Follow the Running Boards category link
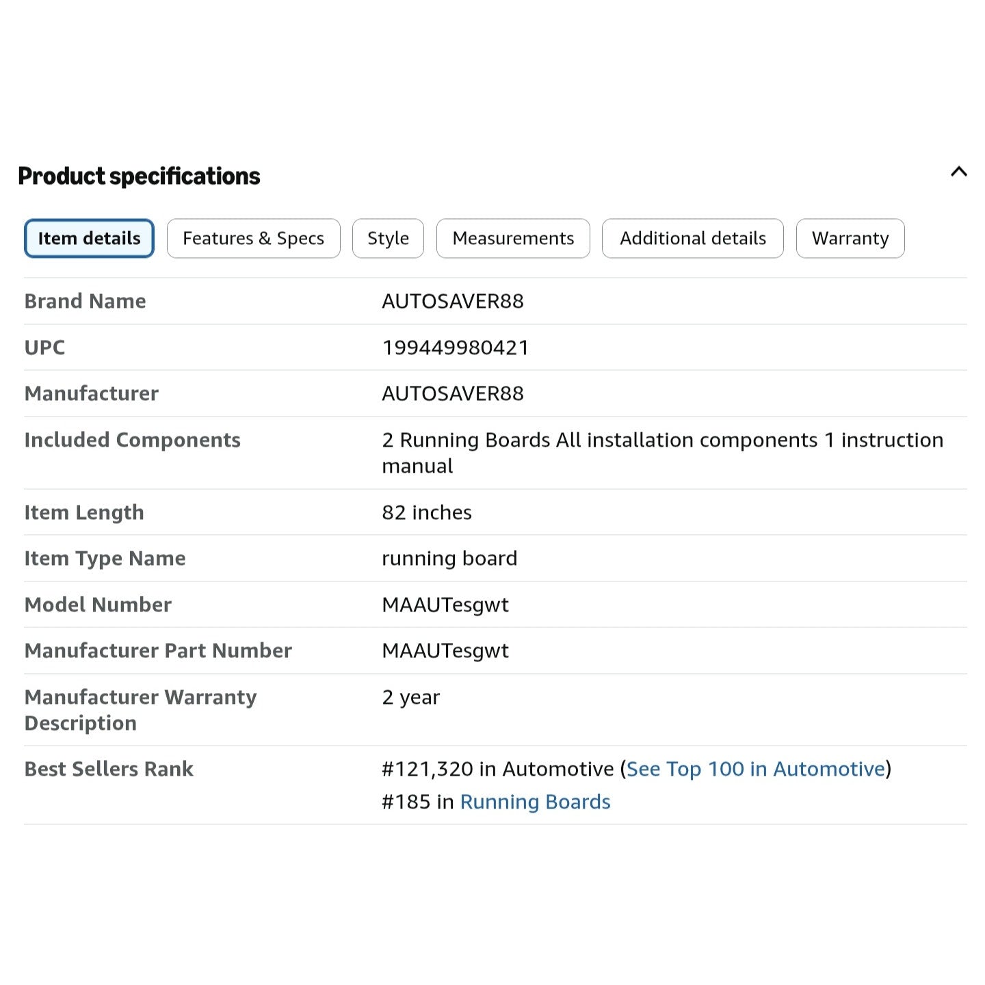 pyautogui.click(x=535, y=802)
